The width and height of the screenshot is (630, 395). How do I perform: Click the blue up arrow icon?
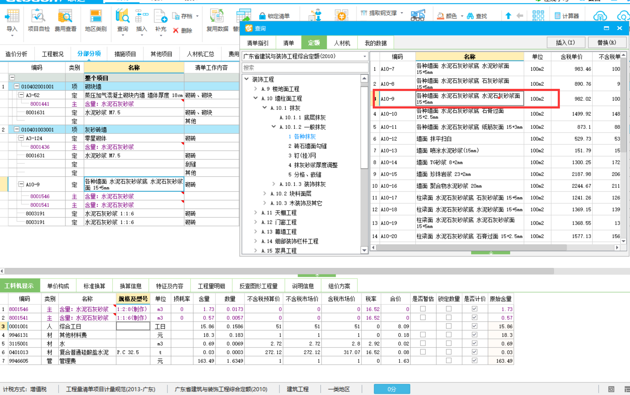coord(508,16)
